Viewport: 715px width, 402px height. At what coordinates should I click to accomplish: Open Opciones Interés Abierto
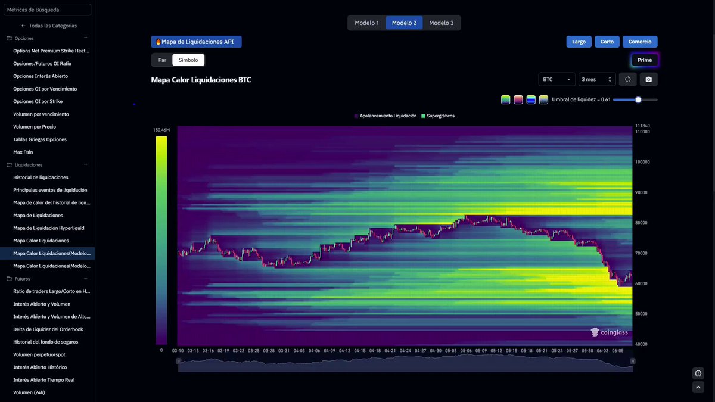[41, 76]
